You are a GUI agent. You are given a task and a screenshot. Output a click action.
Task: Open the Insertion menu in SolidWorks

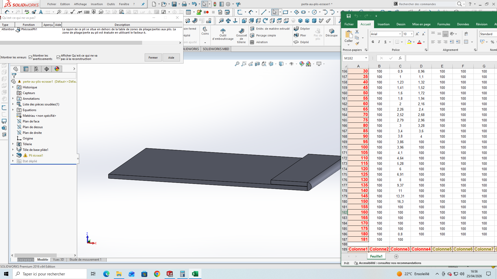click(x=97, y=4)
